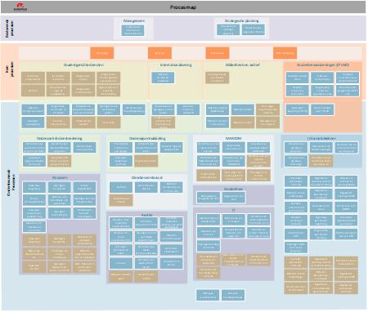Open the tan box in Onderwijsontwikkeling
Viewport: 368px width, 312px height.
coord(146,161)
